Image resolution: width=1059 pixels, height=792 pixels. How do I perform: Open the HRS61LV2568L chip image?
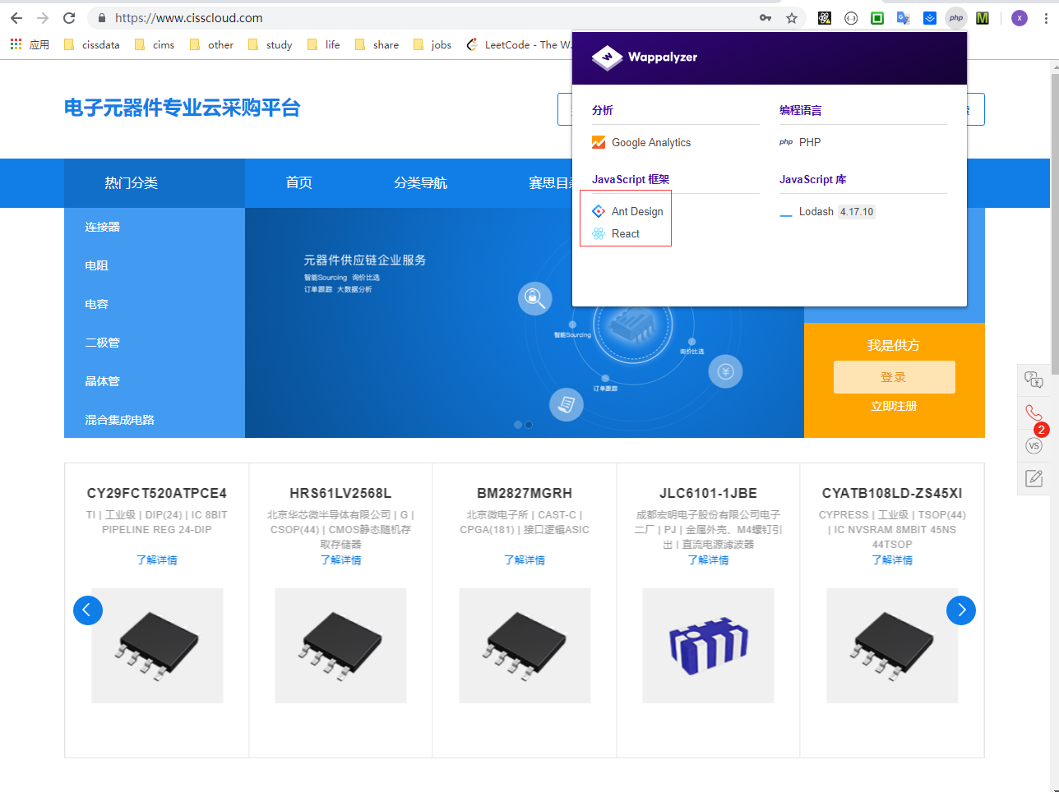[340, 646]
